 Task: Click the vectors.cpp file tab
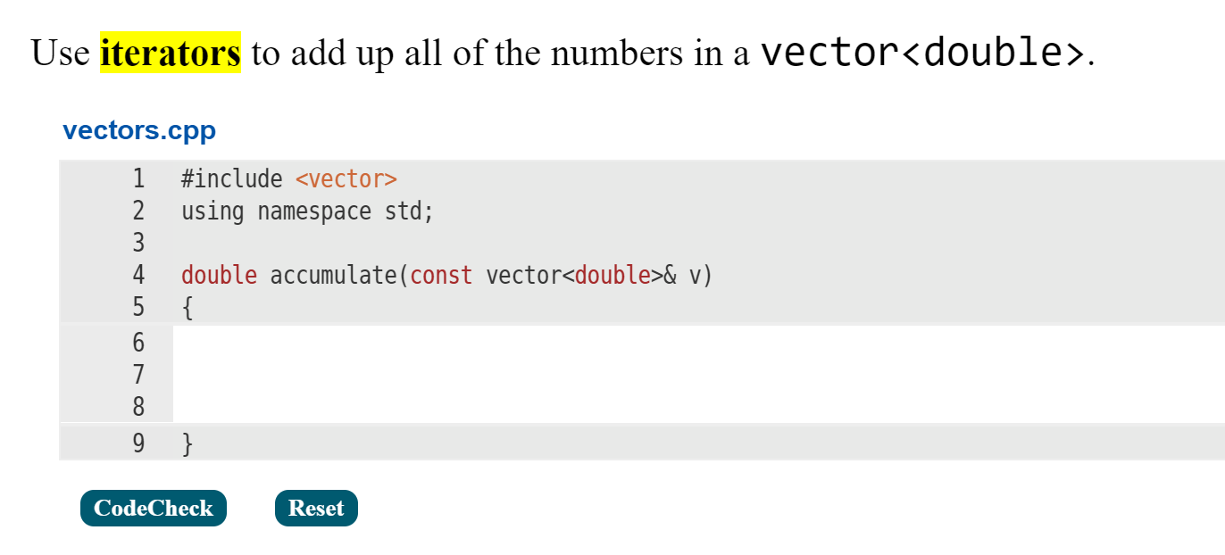pyautogui.click(x=137, y=129)
